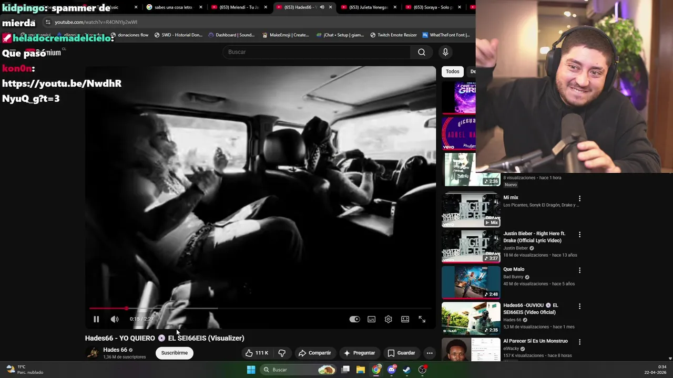Open the Dashboard | Sound... bookmark
673x378 pixels.
tap(232, 35)
